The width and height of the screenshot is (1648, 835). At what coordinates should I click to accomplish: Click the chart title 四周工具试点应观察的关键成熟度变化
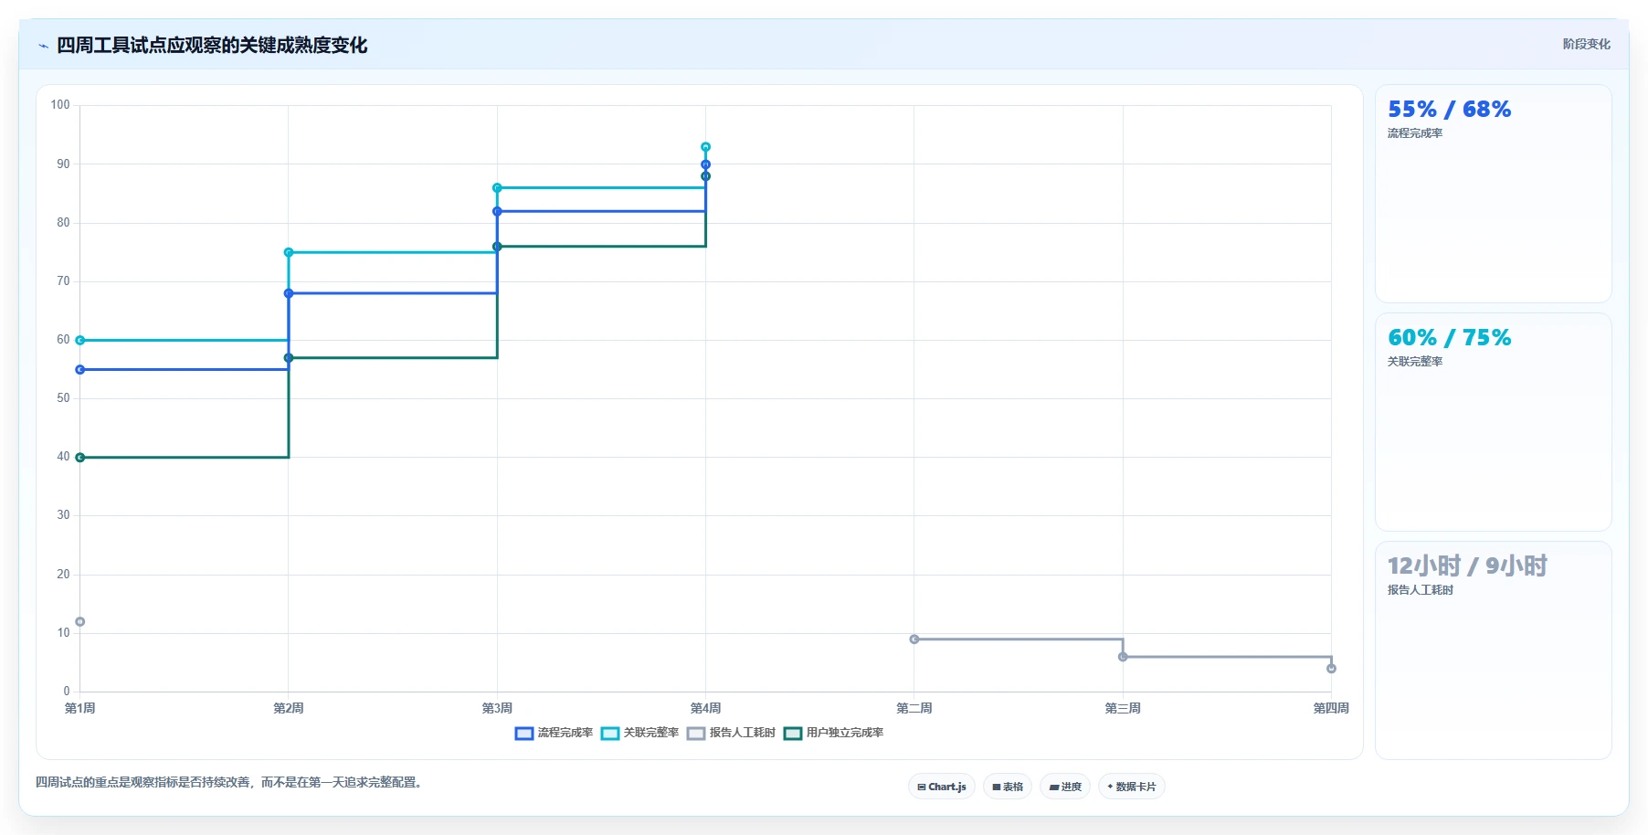[x=212, y=46]
